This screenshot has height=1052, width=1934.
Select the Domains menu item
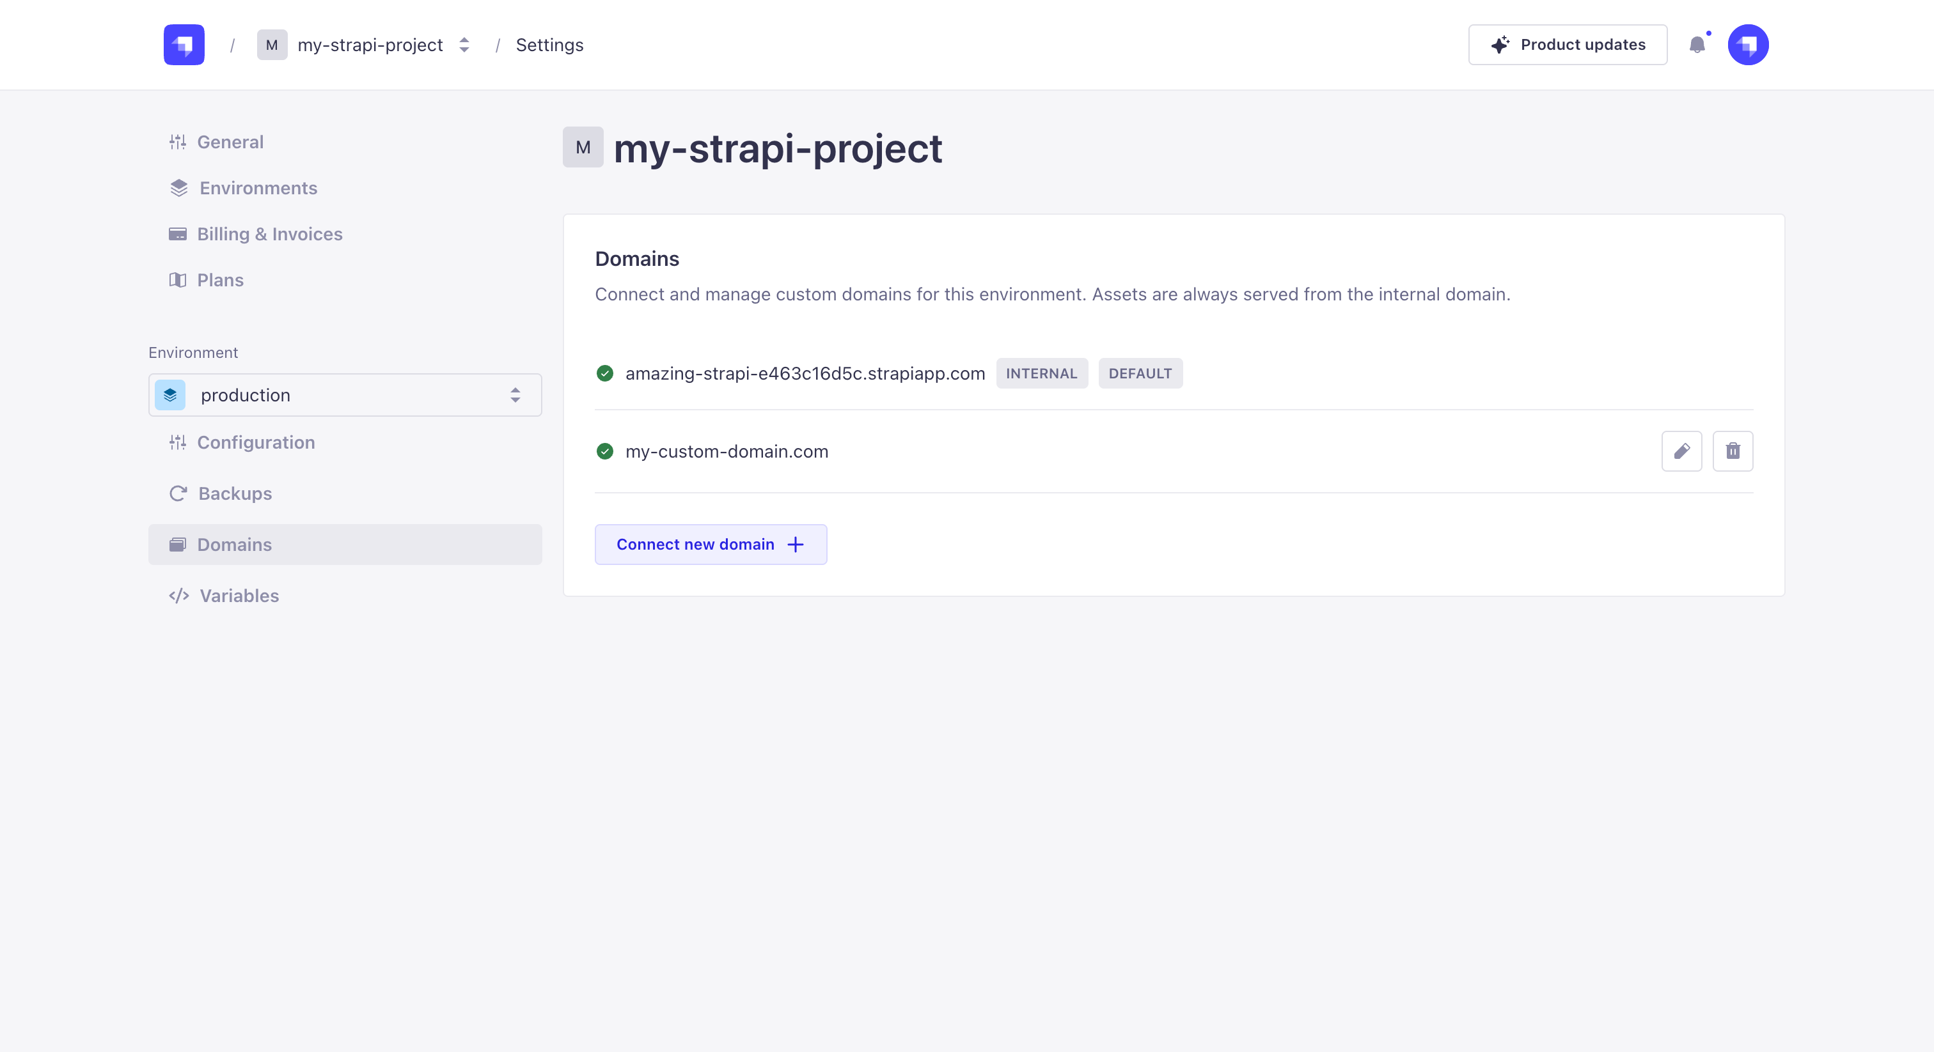pyautogui.click(x=345, y=544)
